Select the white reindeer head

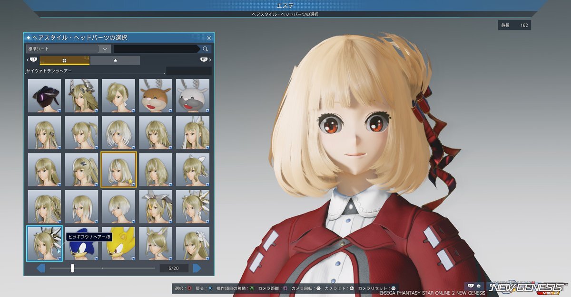(193, 95)
